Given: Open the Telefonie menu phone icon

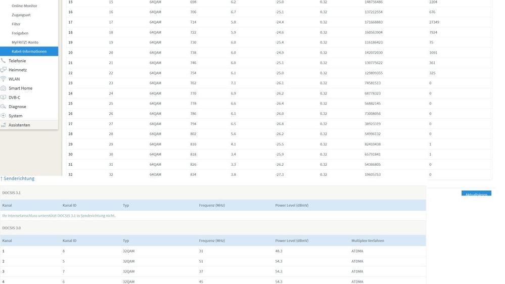Looking at the screenshot, I should [x=3, y=61].
